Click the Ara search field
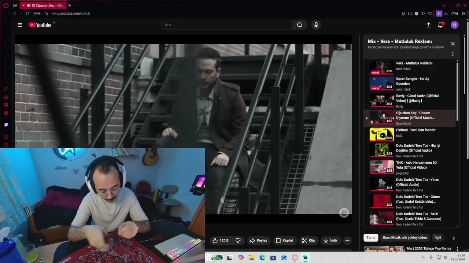 [x=226, y=25]
